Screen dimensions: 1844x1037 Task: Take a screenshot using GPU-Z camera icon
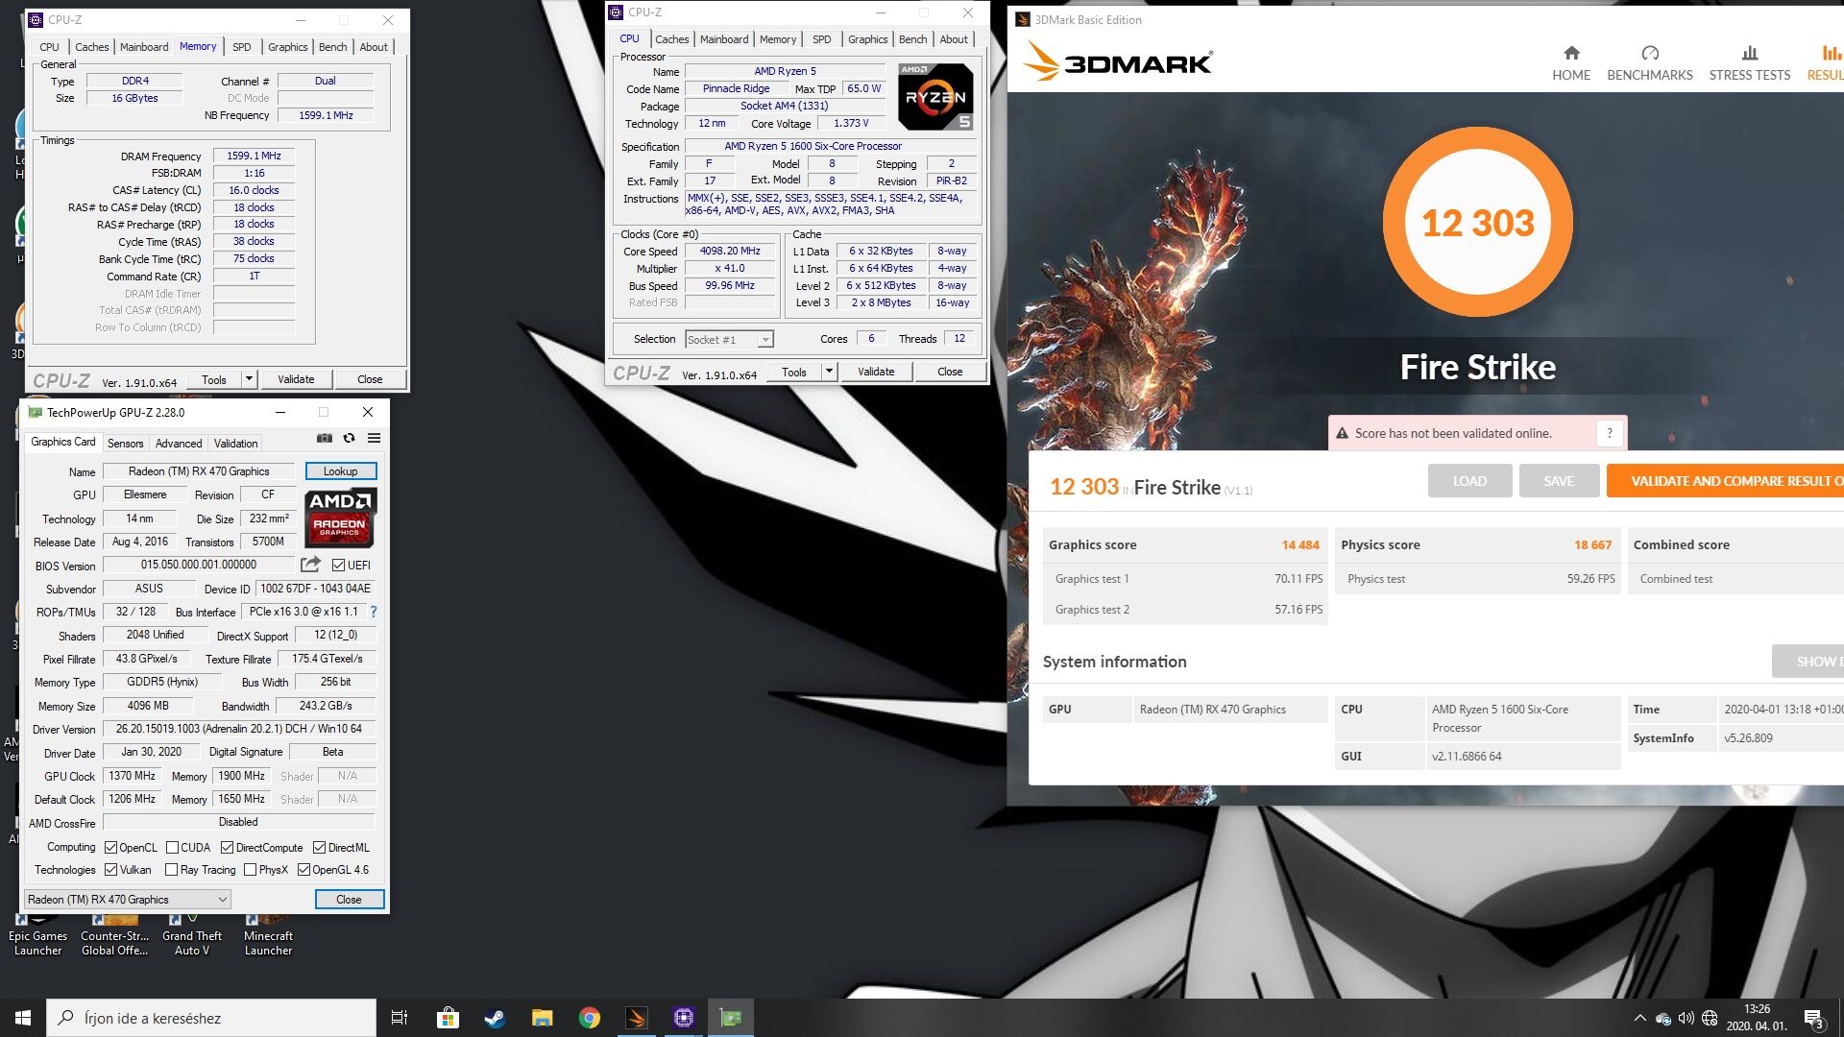point(325,438)
